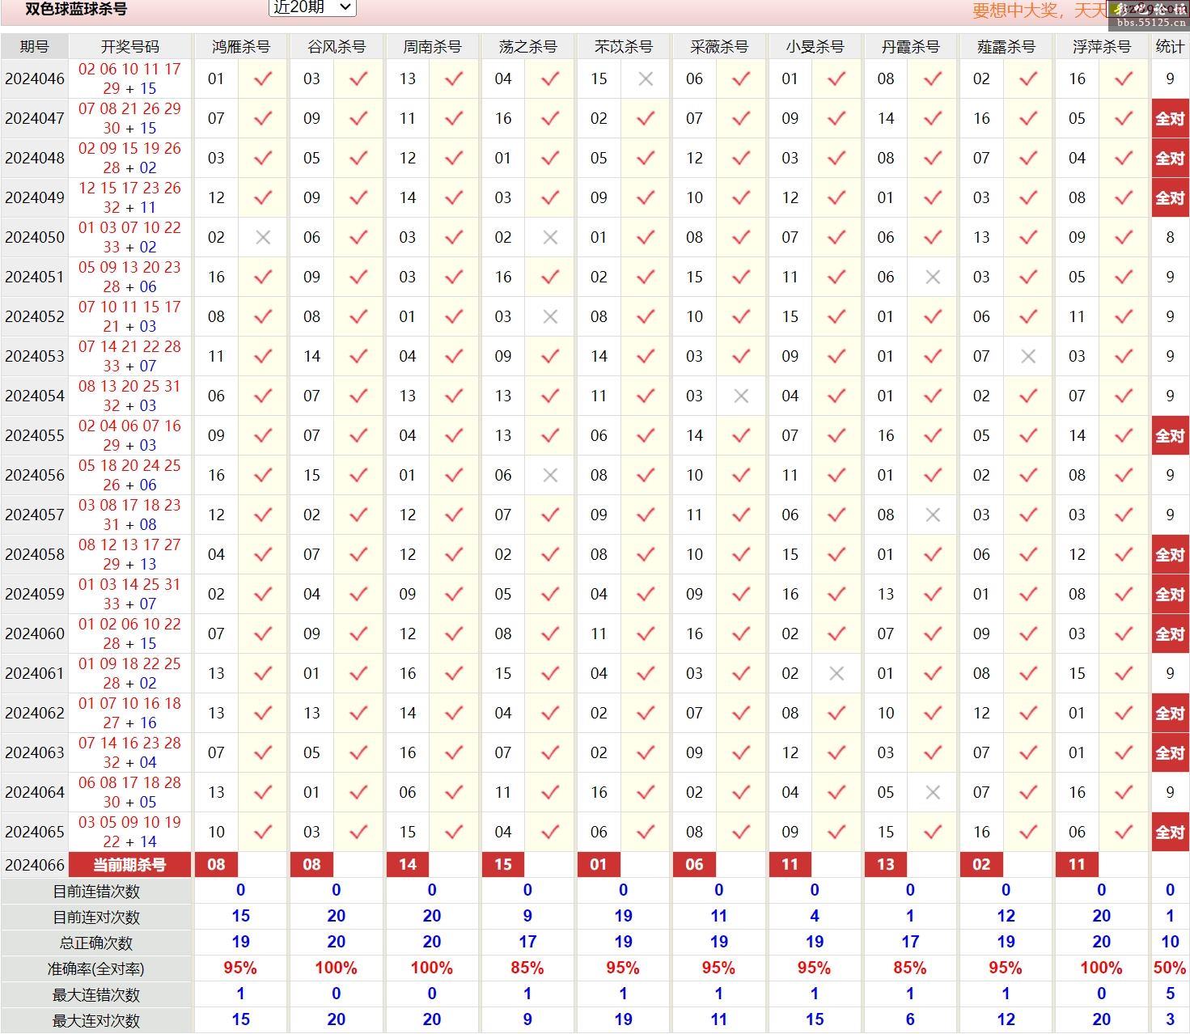The width and height of the screenshot is (1190, 1034).
Task: Click the 采薇杀号 column header
Action: (718, 47)
